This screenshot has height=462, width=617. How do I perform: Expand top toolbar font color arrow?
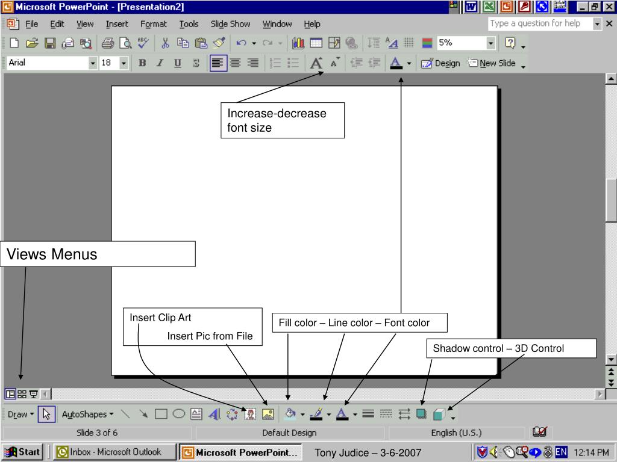coord(409,63)
